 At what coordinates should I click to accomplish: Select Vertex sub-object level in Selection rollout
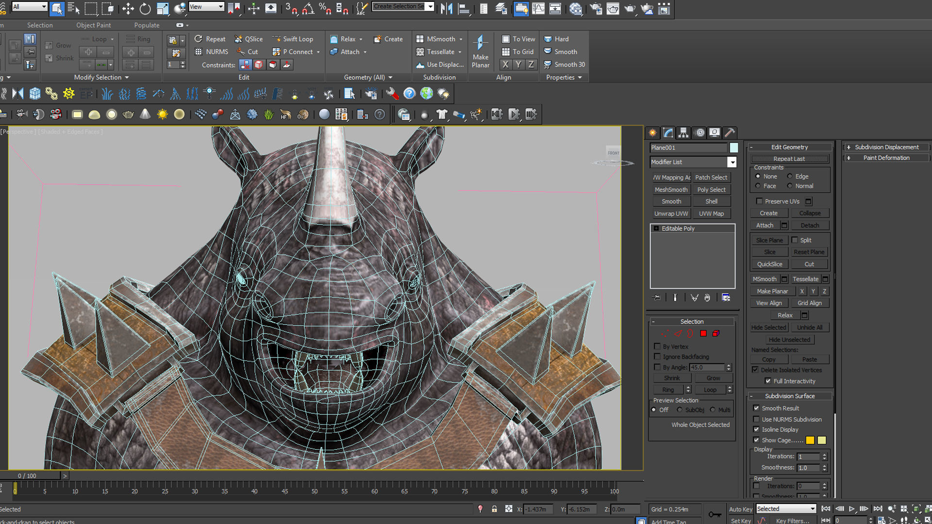point(665,333)
